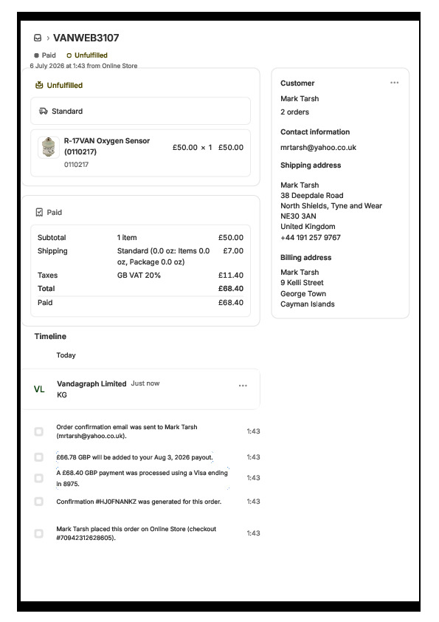
Task: Click the KG comment text field
Action: pyautogui.click(x=61, y=394)
